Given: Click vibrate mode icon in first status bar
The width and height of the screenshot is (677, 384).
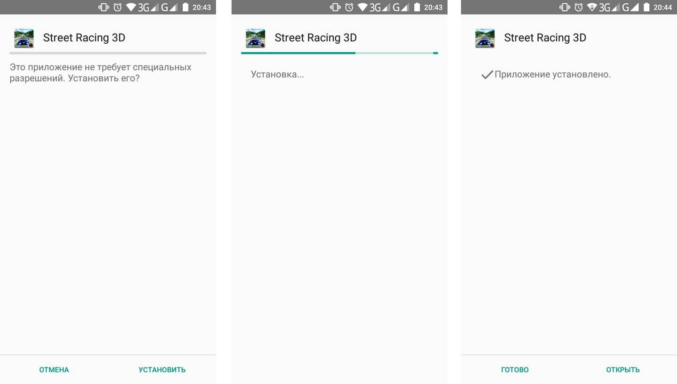Looking at the screenshot, I should [103, 7].
